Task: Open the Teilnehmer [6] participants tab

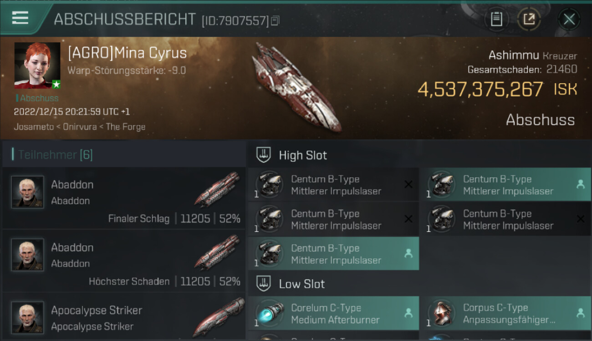Action: [55, 155]
